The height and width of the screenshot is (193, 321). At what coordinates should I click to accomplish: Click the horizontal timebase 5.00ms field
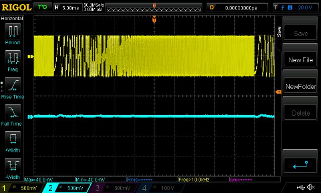click(x=68, y=8)
